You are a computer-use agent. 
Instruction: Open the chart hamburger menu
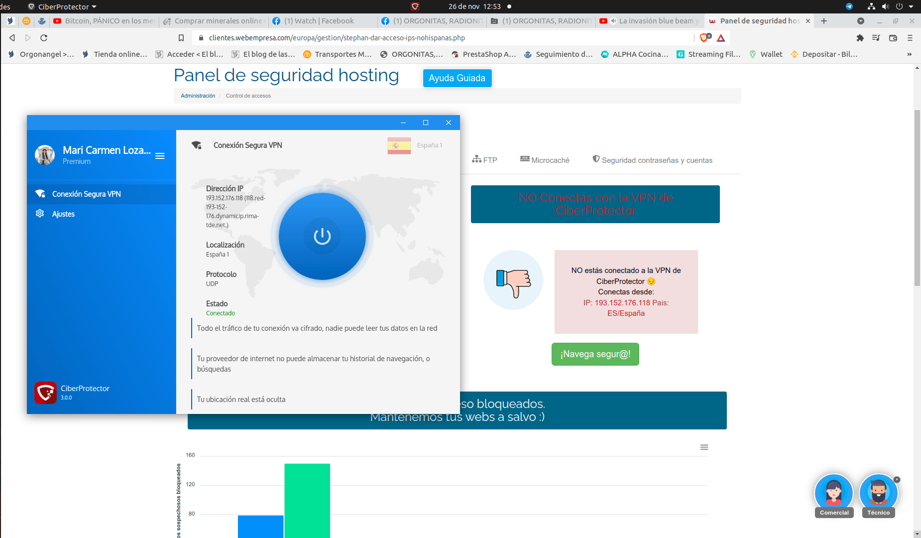coord(704,447)
